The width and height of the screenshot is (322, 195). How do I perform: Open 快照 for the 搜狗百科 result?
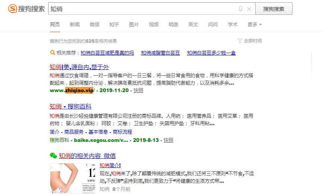(168, 140)
